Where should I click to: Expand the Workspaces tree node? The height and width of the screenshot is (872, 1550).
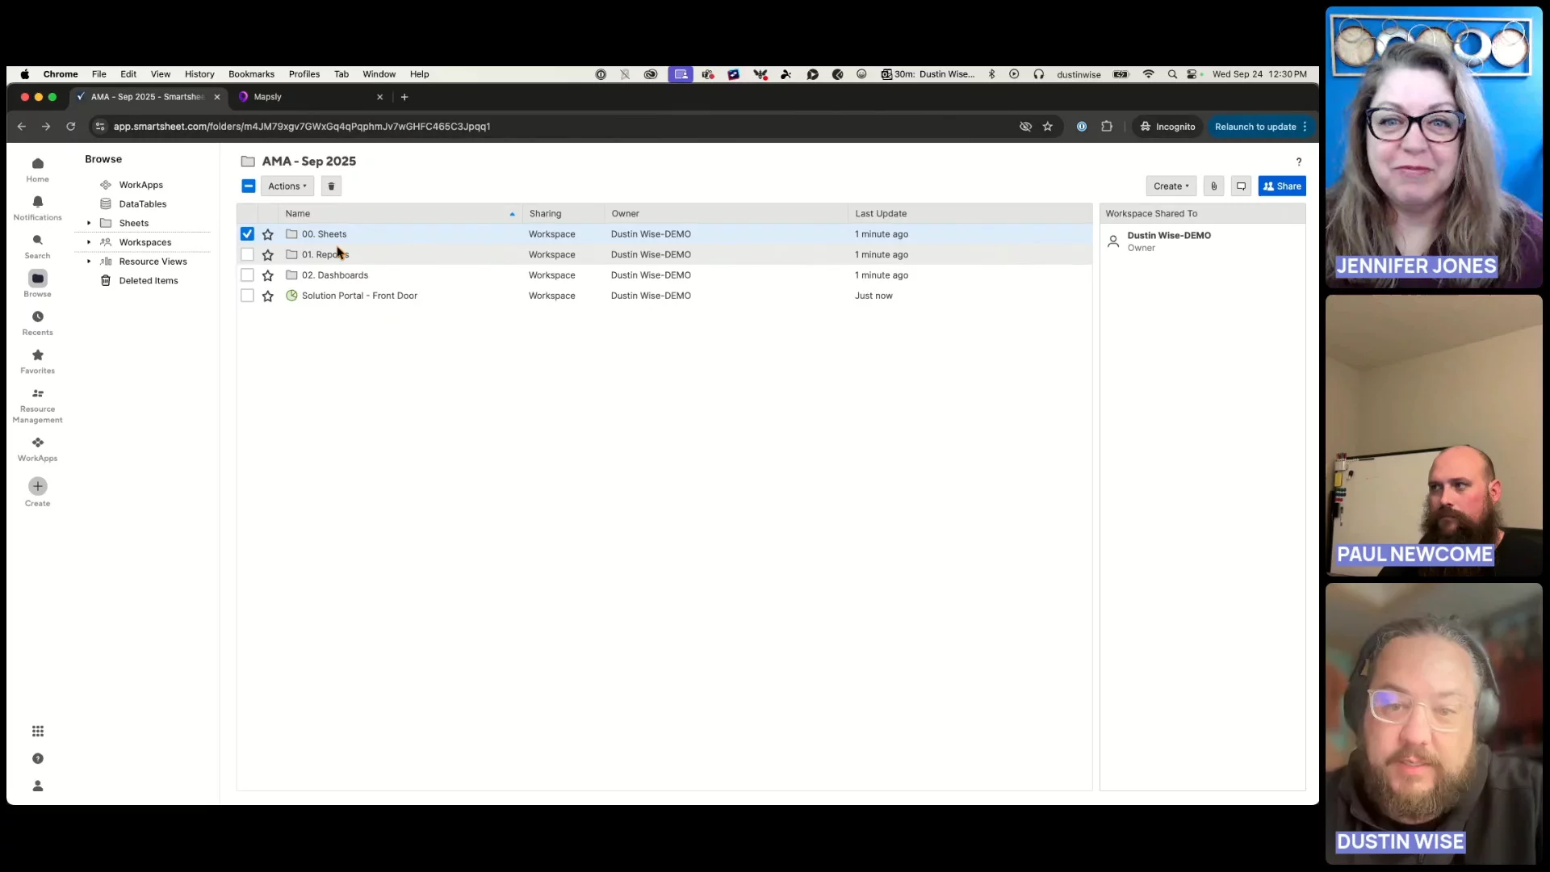(x=89, y=242)
